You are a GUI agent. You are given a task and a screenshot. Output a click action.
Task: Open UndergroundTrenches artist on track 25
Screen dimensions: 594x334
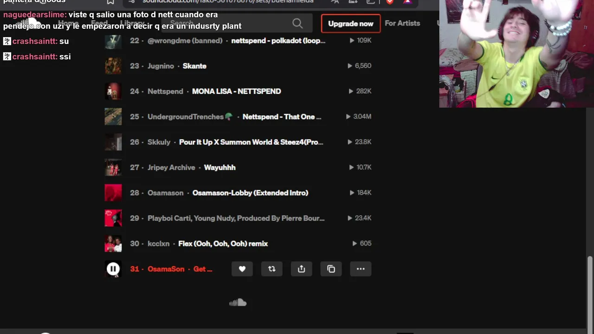190,117
